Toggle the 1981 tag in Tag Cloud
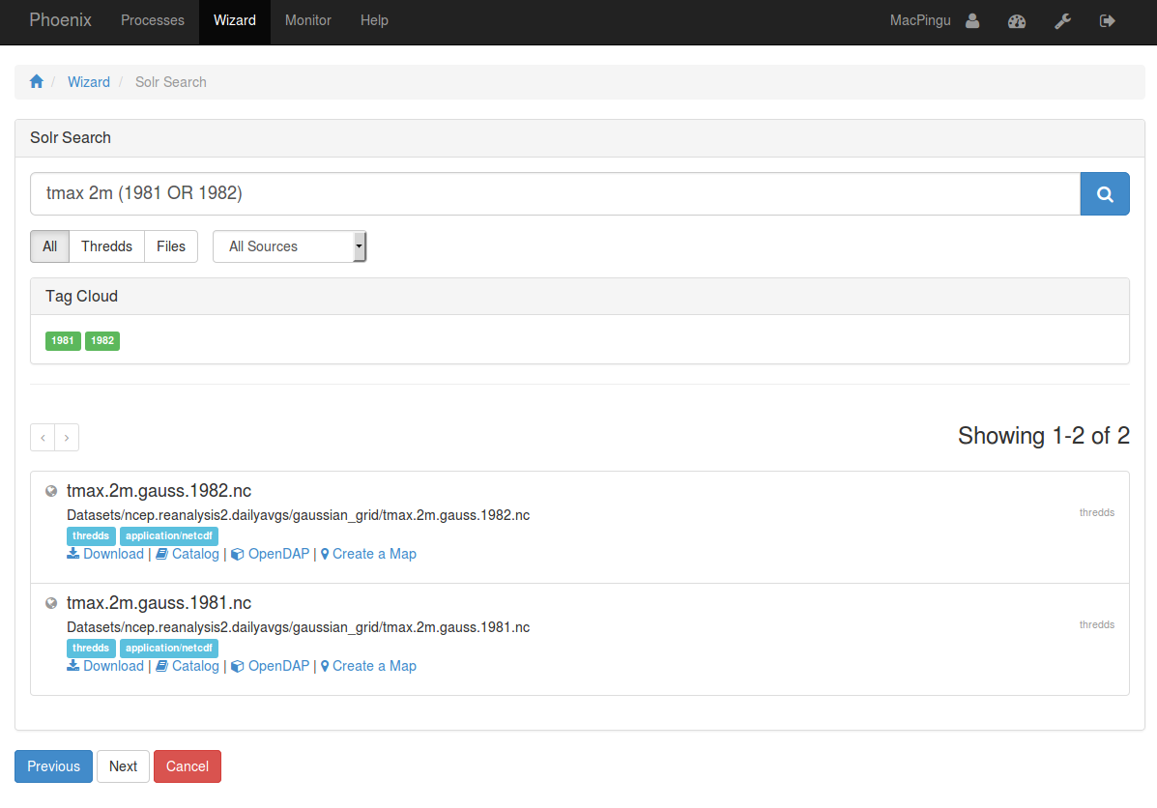 (63, 341)
